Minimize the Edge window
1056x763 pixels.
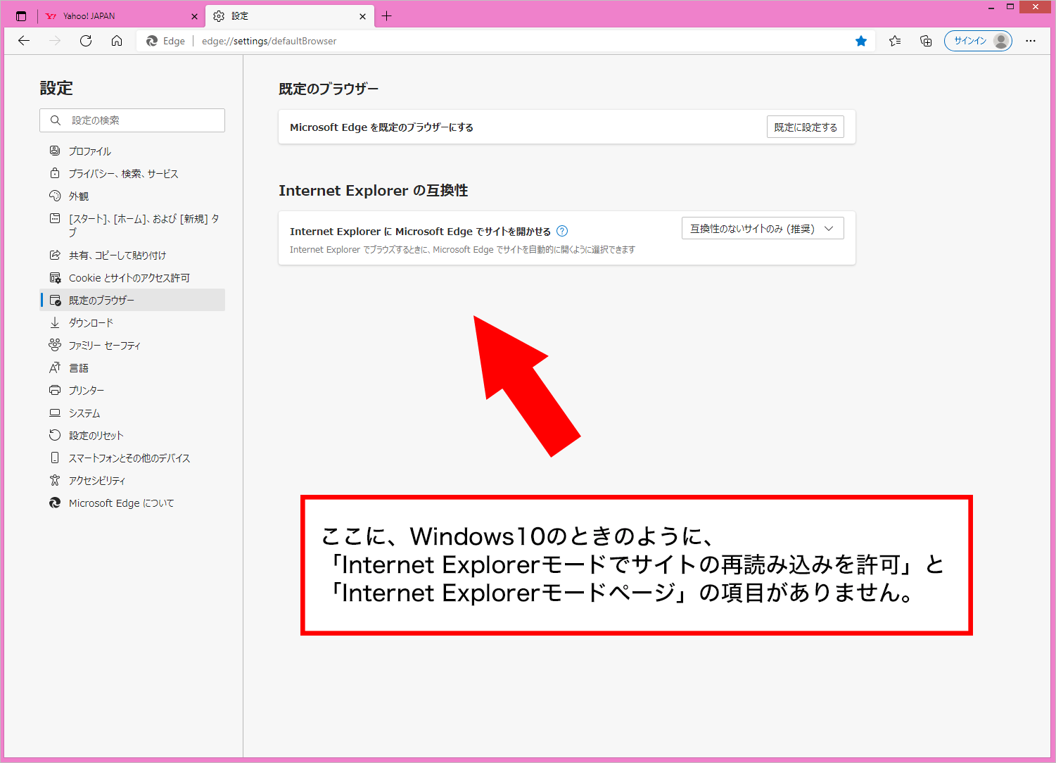point(991,7)
